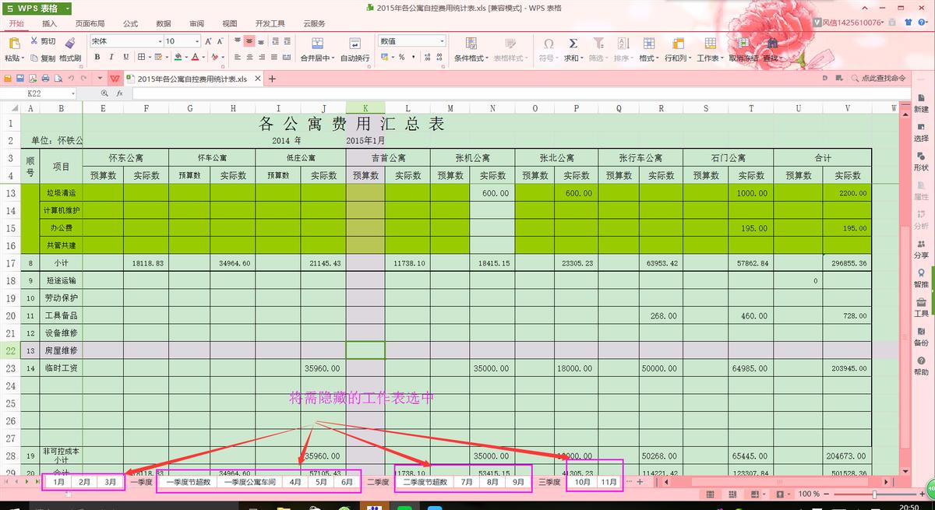This screenshot has width=935, height=510.
Task: Click the zoom slider in status bar
Action: click(x=874, y=494)
